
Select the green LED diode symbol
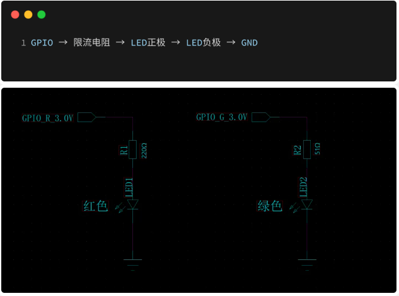click(306, 204)
